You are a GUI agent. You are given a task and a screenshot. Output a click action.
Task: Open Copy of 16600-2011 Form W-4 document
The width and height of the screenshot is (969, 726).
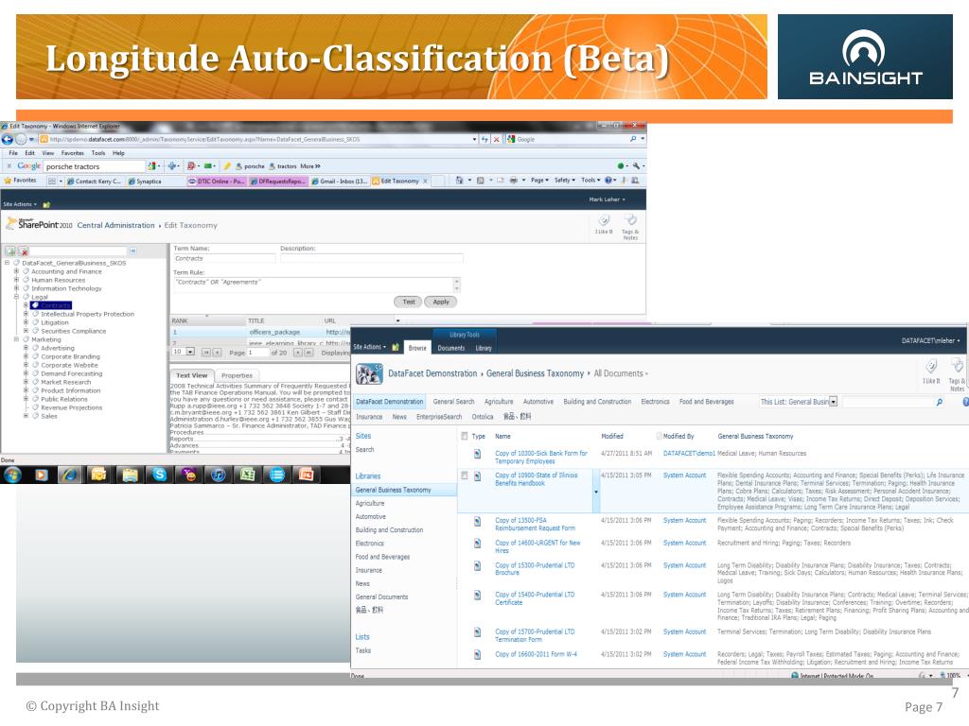click(x=536, y=654)
